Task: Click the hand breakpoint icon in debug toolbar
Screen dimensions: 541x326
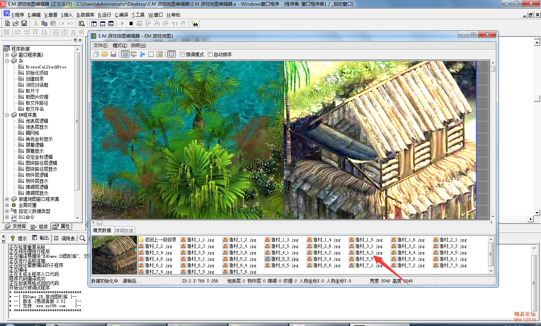Action: point(183,23)
